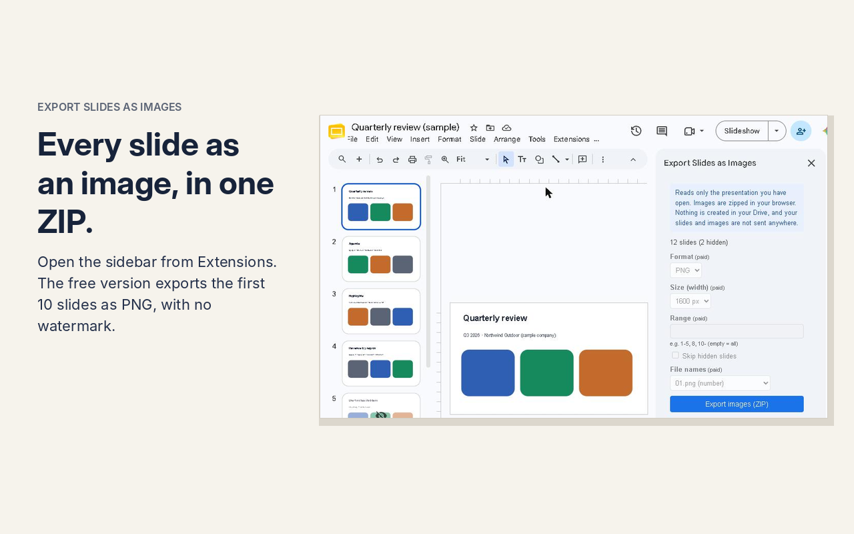Click the paint format roller icon
Viewport: 854px width, 534px height.
pyautogui.click(x=428, y=160)
